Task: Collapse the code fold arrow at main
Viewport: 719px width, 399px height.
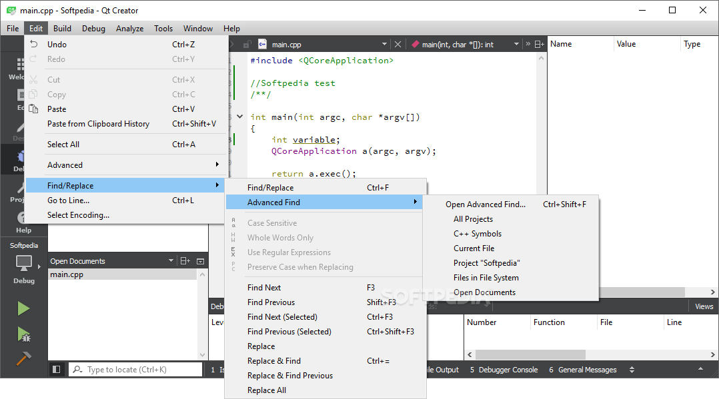Action: (x=240, y=117)
